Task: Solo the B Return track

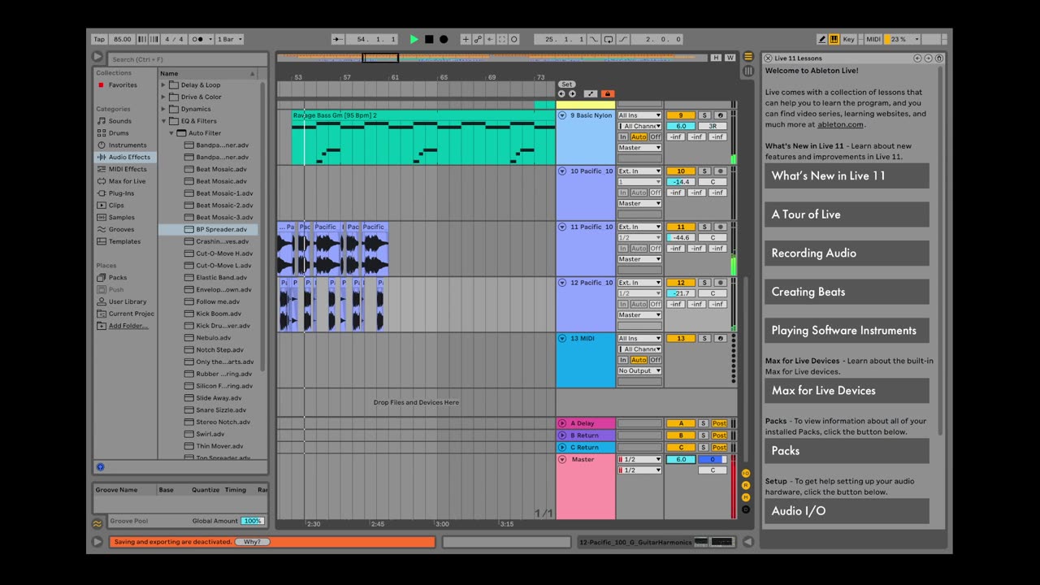Action: [x=705, y=435]
